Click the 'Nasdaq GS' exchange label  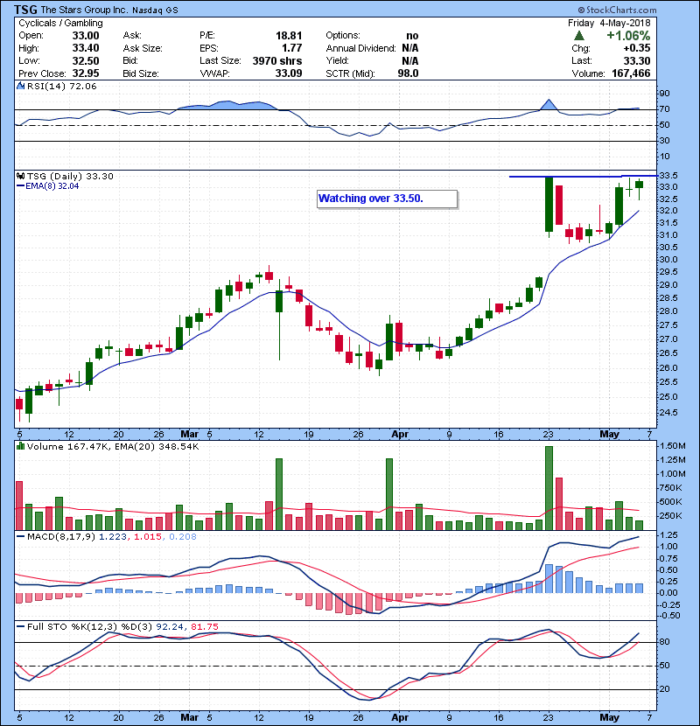click(x=155, y=10)
